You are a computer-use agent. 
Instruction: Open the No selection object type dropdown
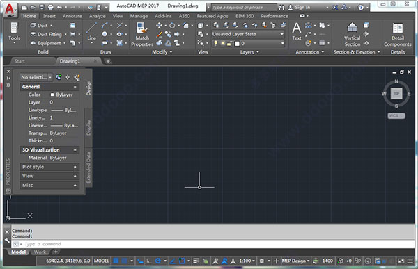point(36,77)
